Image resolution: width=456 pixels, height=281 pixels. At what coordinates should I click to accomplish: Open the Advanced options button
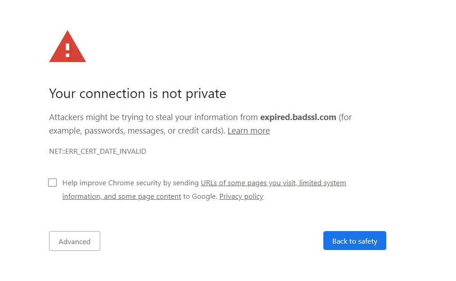coord(75,241)
